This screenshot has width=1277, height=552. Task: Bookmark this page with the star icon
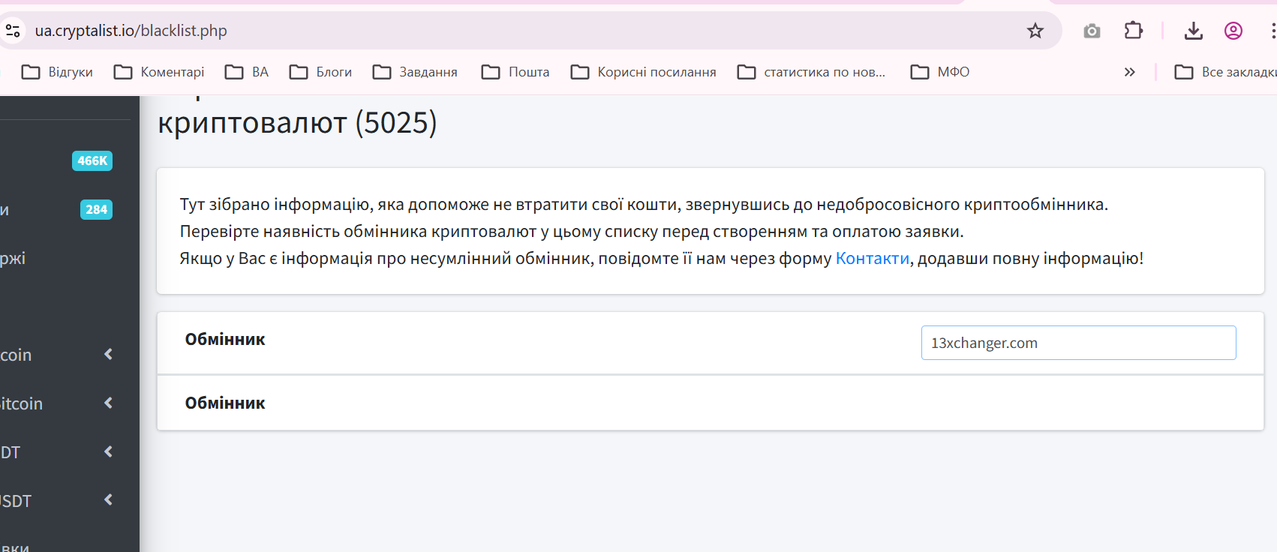coord(1035,31)
